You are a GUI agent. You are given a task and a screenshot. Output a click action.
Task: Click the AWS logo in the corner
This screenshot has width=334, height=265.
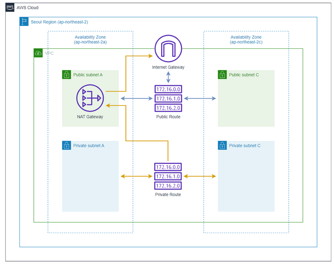[x=10, y=7]
